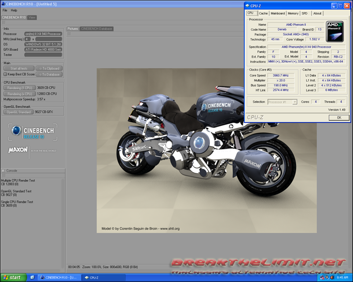Switch to the View tab

32,18
